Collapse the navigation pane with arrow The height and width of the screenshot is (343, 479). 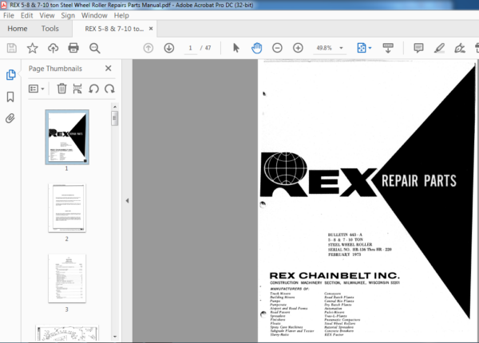pos(127,201)
